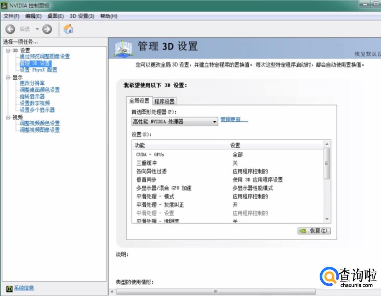381x296 pixels.
Task: Click the 系统信息 icon at bottom left
Action: point(9,289)
